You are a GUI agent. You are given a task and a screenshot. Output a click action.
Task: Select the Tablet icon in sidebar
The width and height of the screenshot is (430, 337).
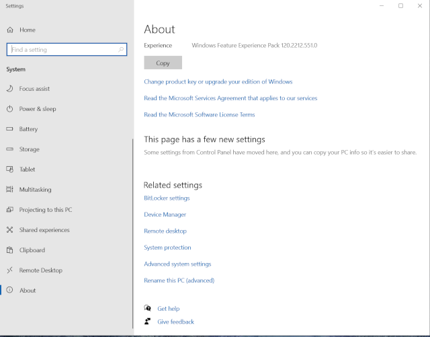coord(10,170)
